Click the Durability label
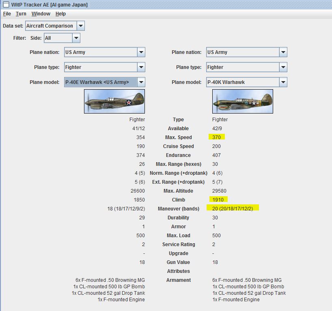Viewport: 332px width, 311px height. [x=178, y=217]
